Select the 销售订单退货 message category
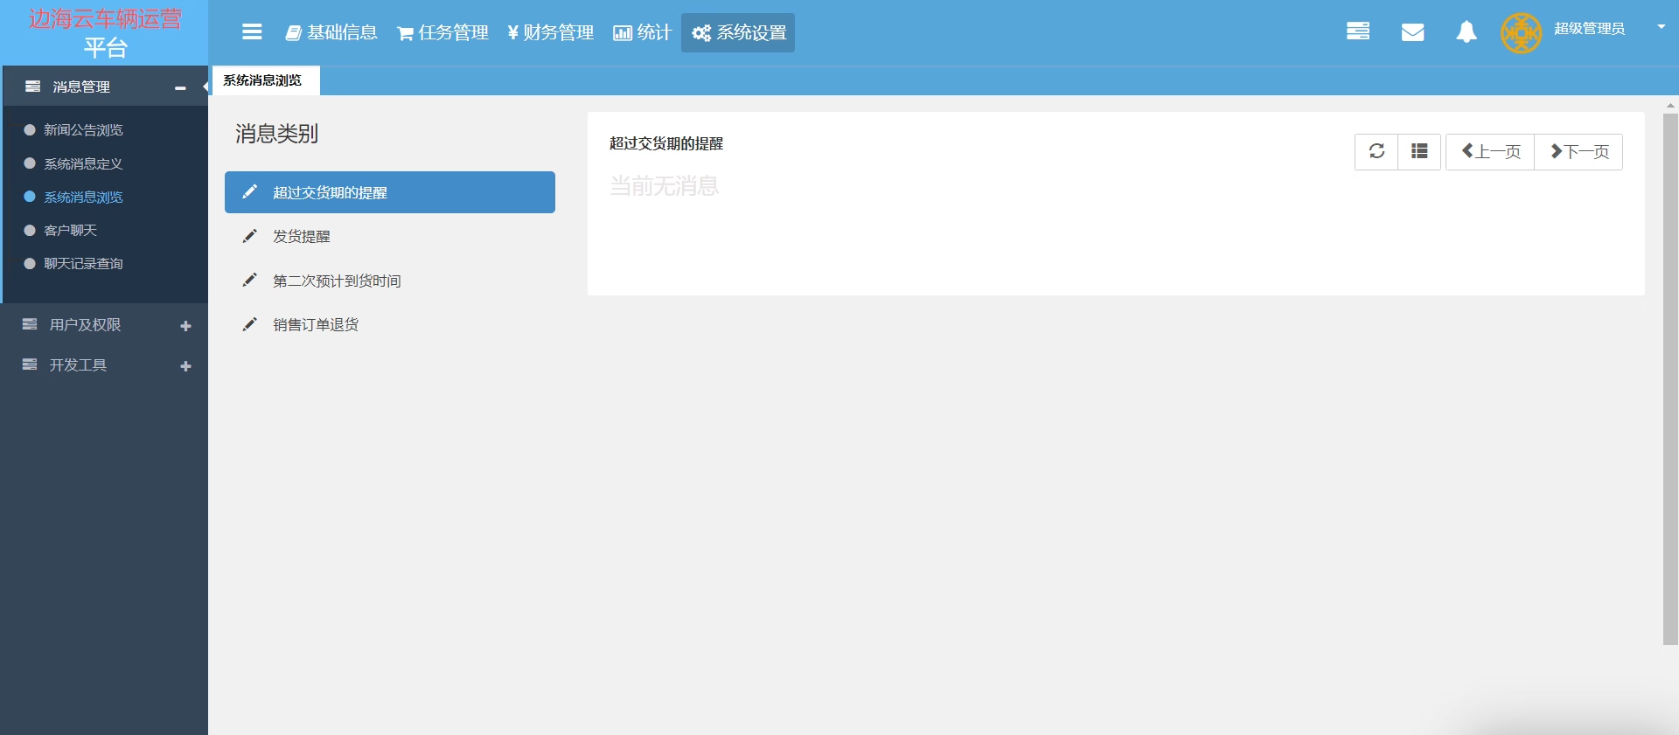The height and width of the screenshot is (735, 1679). [390, 324]
